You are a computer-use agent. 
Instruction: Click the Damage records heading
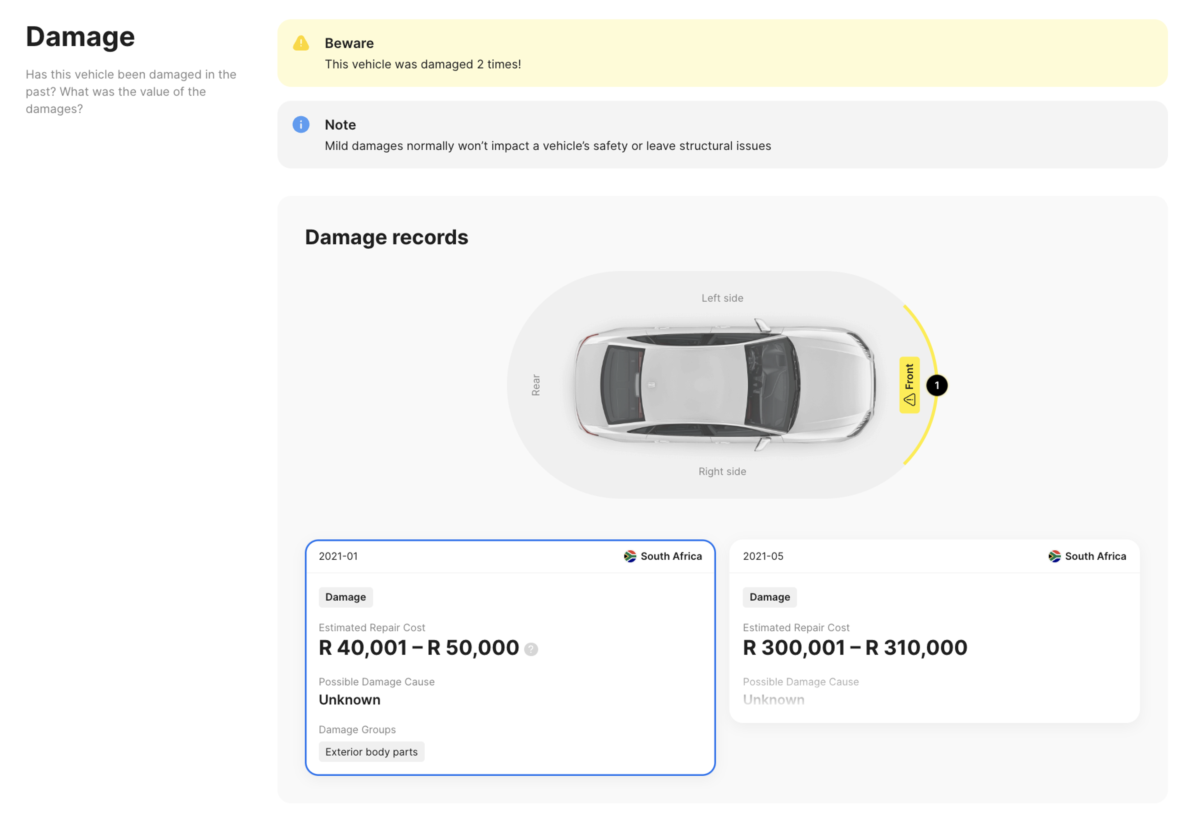(386, 237)
